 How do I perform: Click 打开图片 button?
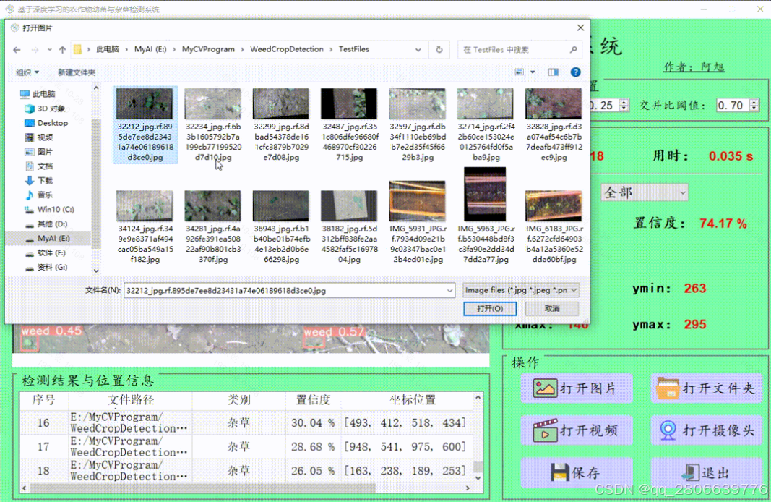pos(577,389)
